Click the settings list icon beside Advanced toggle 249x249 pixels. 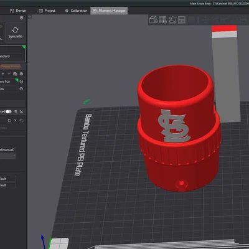pos(16,111)
